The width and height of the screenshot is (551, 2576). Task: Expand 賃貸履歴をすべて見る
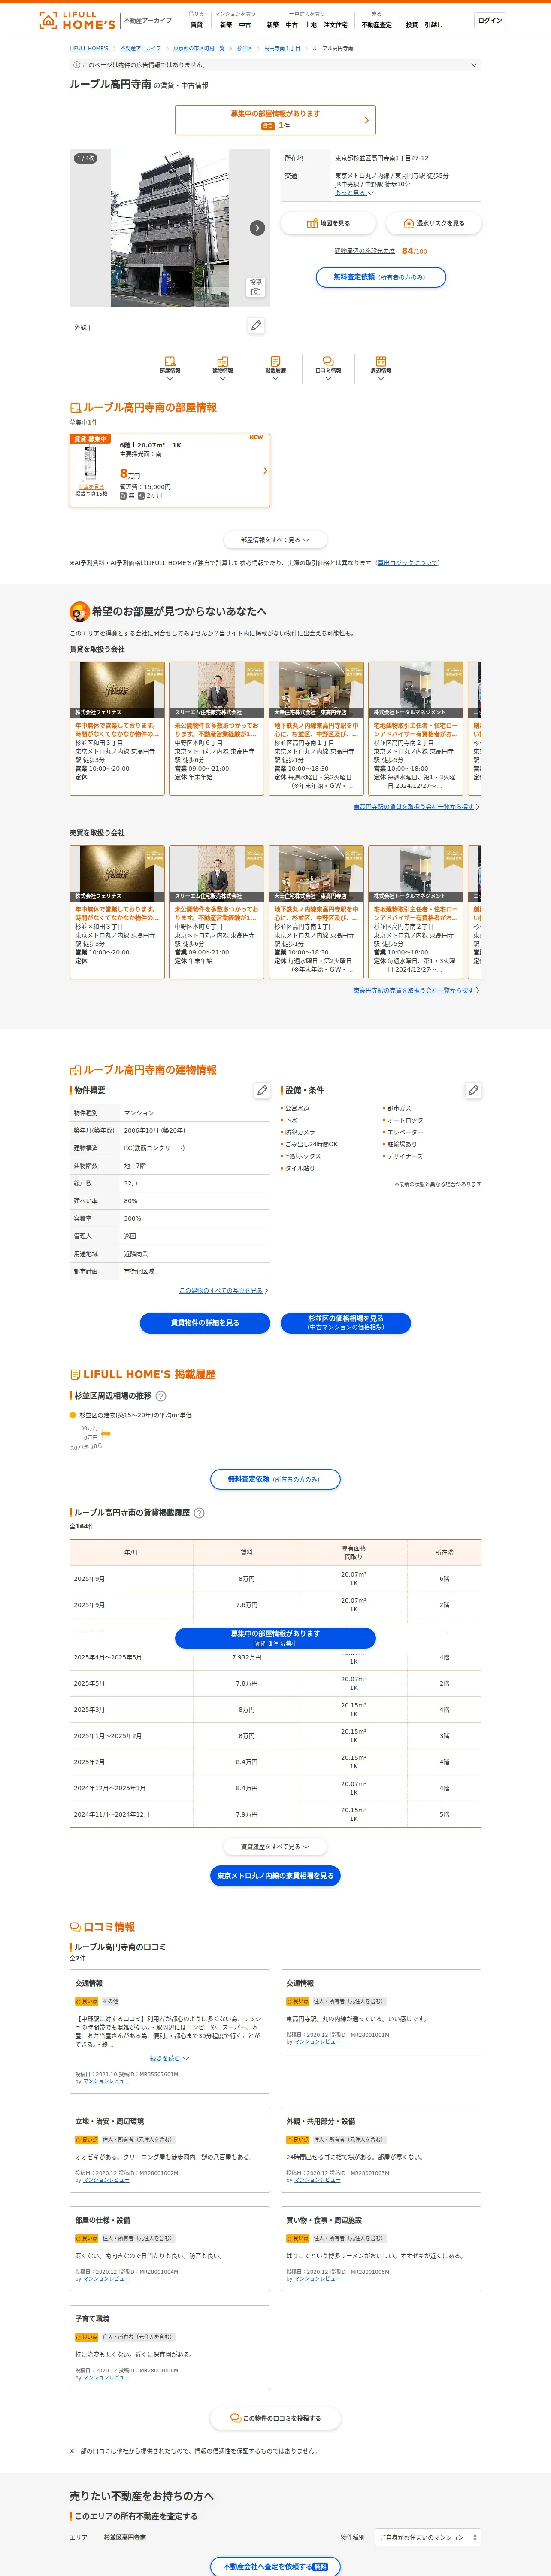tap(275, 1847)
